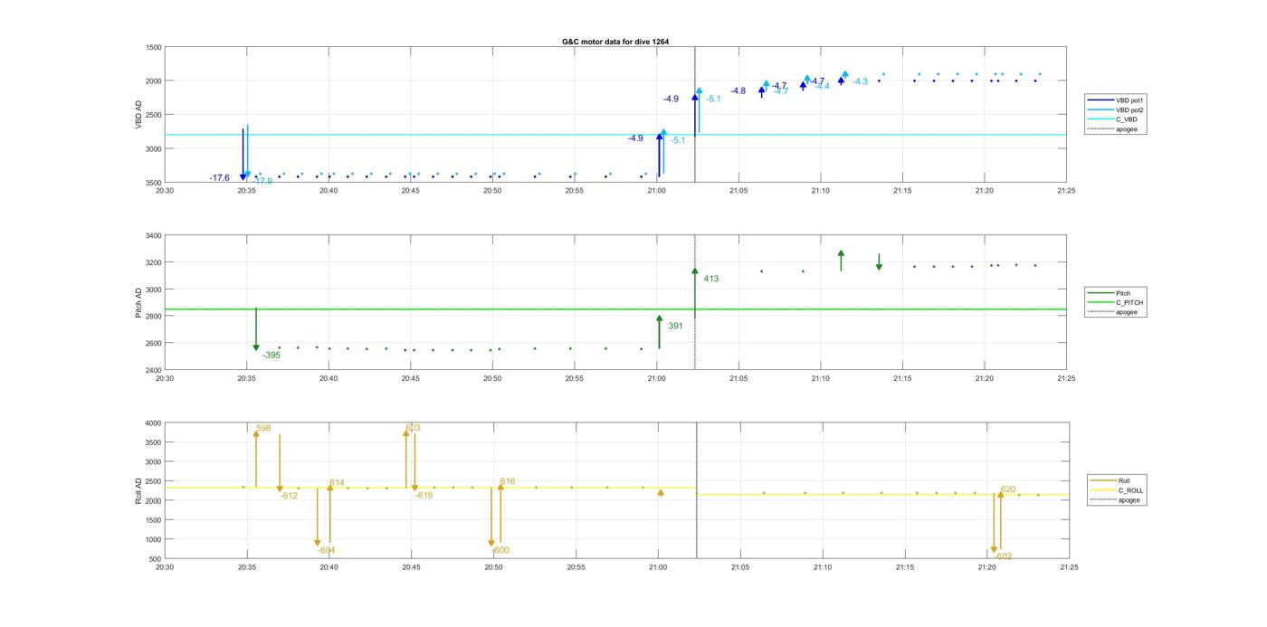Click the '2800' tick on Pitch axis

click(x=153, y=317)
